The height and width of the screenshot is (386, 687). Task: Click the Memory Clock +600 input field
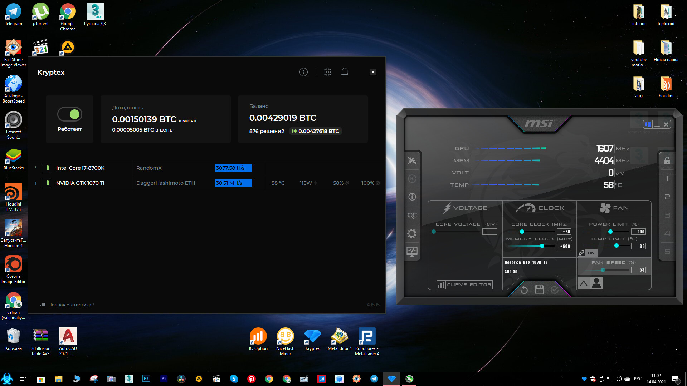tap(564, 246)
